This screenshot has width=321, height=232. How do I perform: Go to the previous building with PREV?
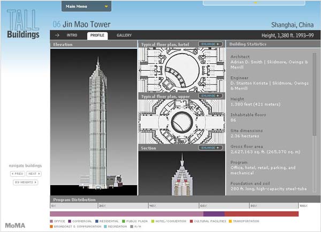18,174
